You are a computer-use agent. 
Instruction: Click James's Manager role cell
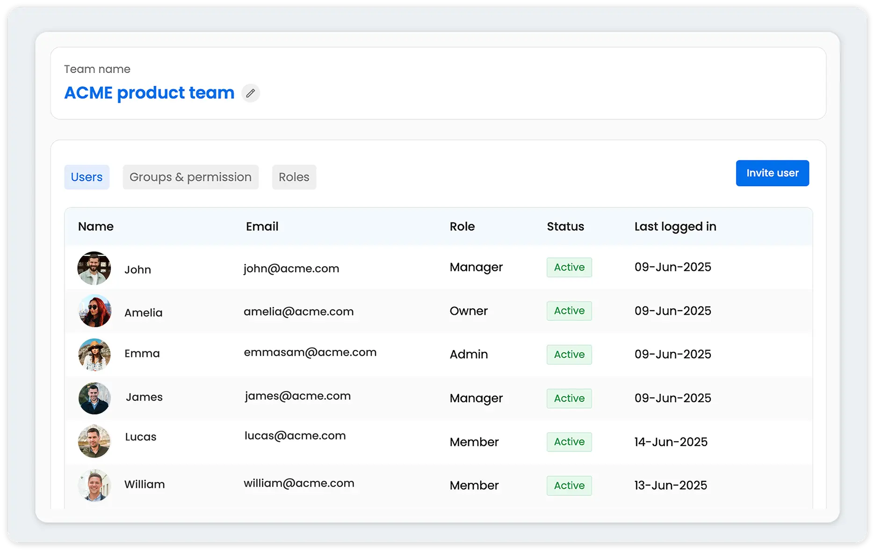click(476, 398)
